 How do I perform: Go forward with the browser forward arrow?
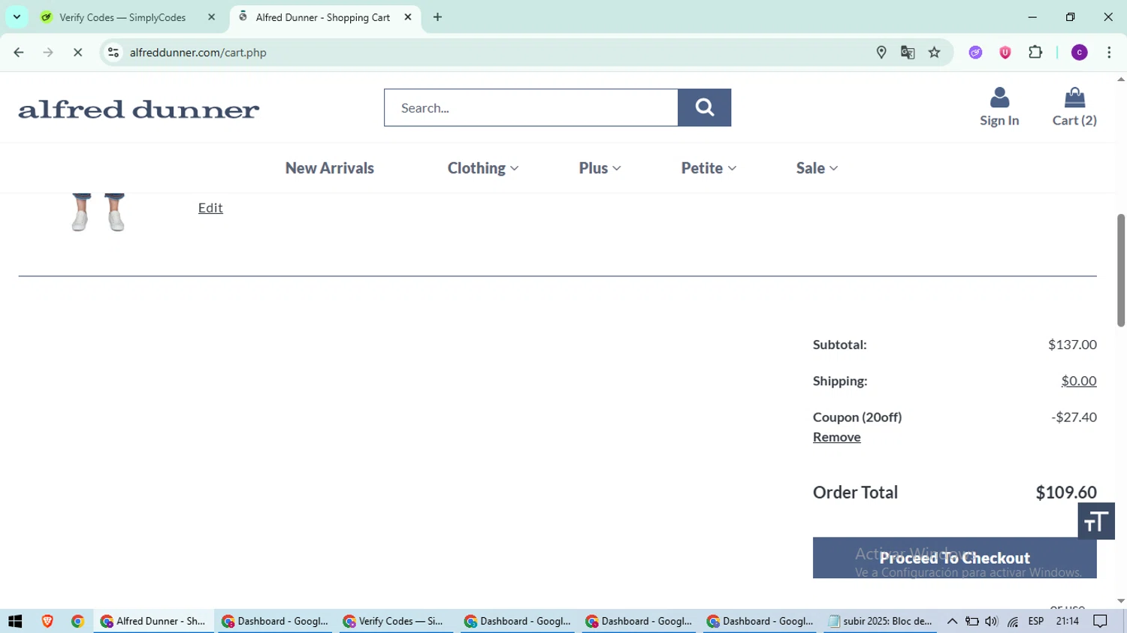[48, 53]
